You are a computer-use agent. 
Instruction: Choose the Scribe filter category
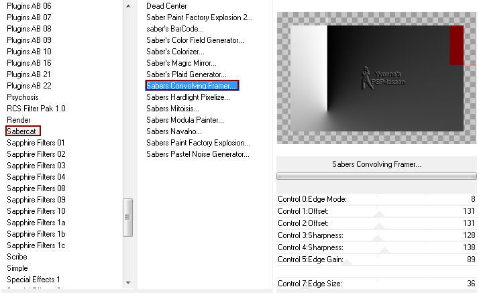click(x=17, y=257)
